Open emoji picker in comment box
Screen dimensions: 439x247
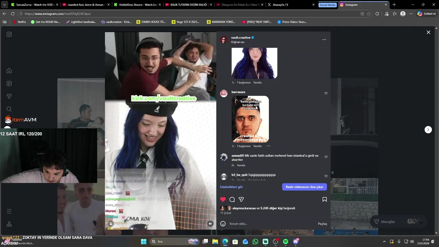pyautogui.click(x=223, y=224)
